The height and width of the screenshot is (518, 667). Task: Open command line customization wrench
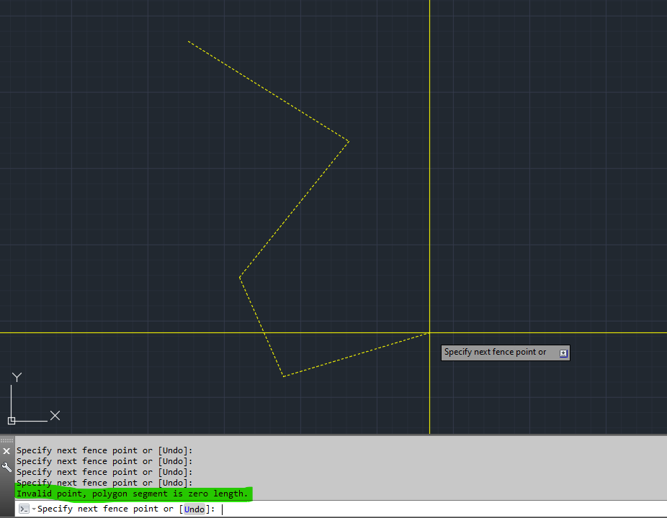point(6,467)
